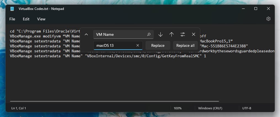Click the UTF-8 encoding status entry
This screenshot has height=117, width=280.
point(247,108)
